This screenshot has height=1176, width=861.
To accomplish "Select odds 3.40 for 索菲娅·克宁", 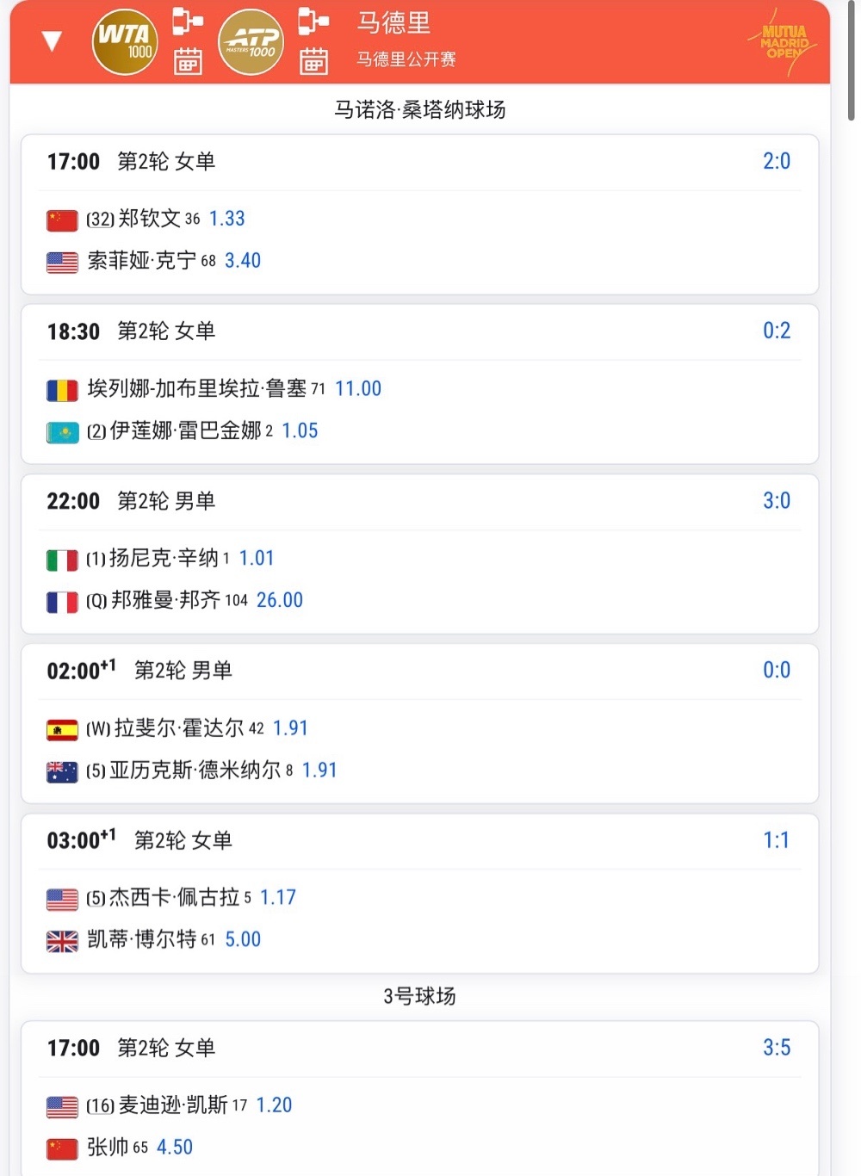I will 243,260.
